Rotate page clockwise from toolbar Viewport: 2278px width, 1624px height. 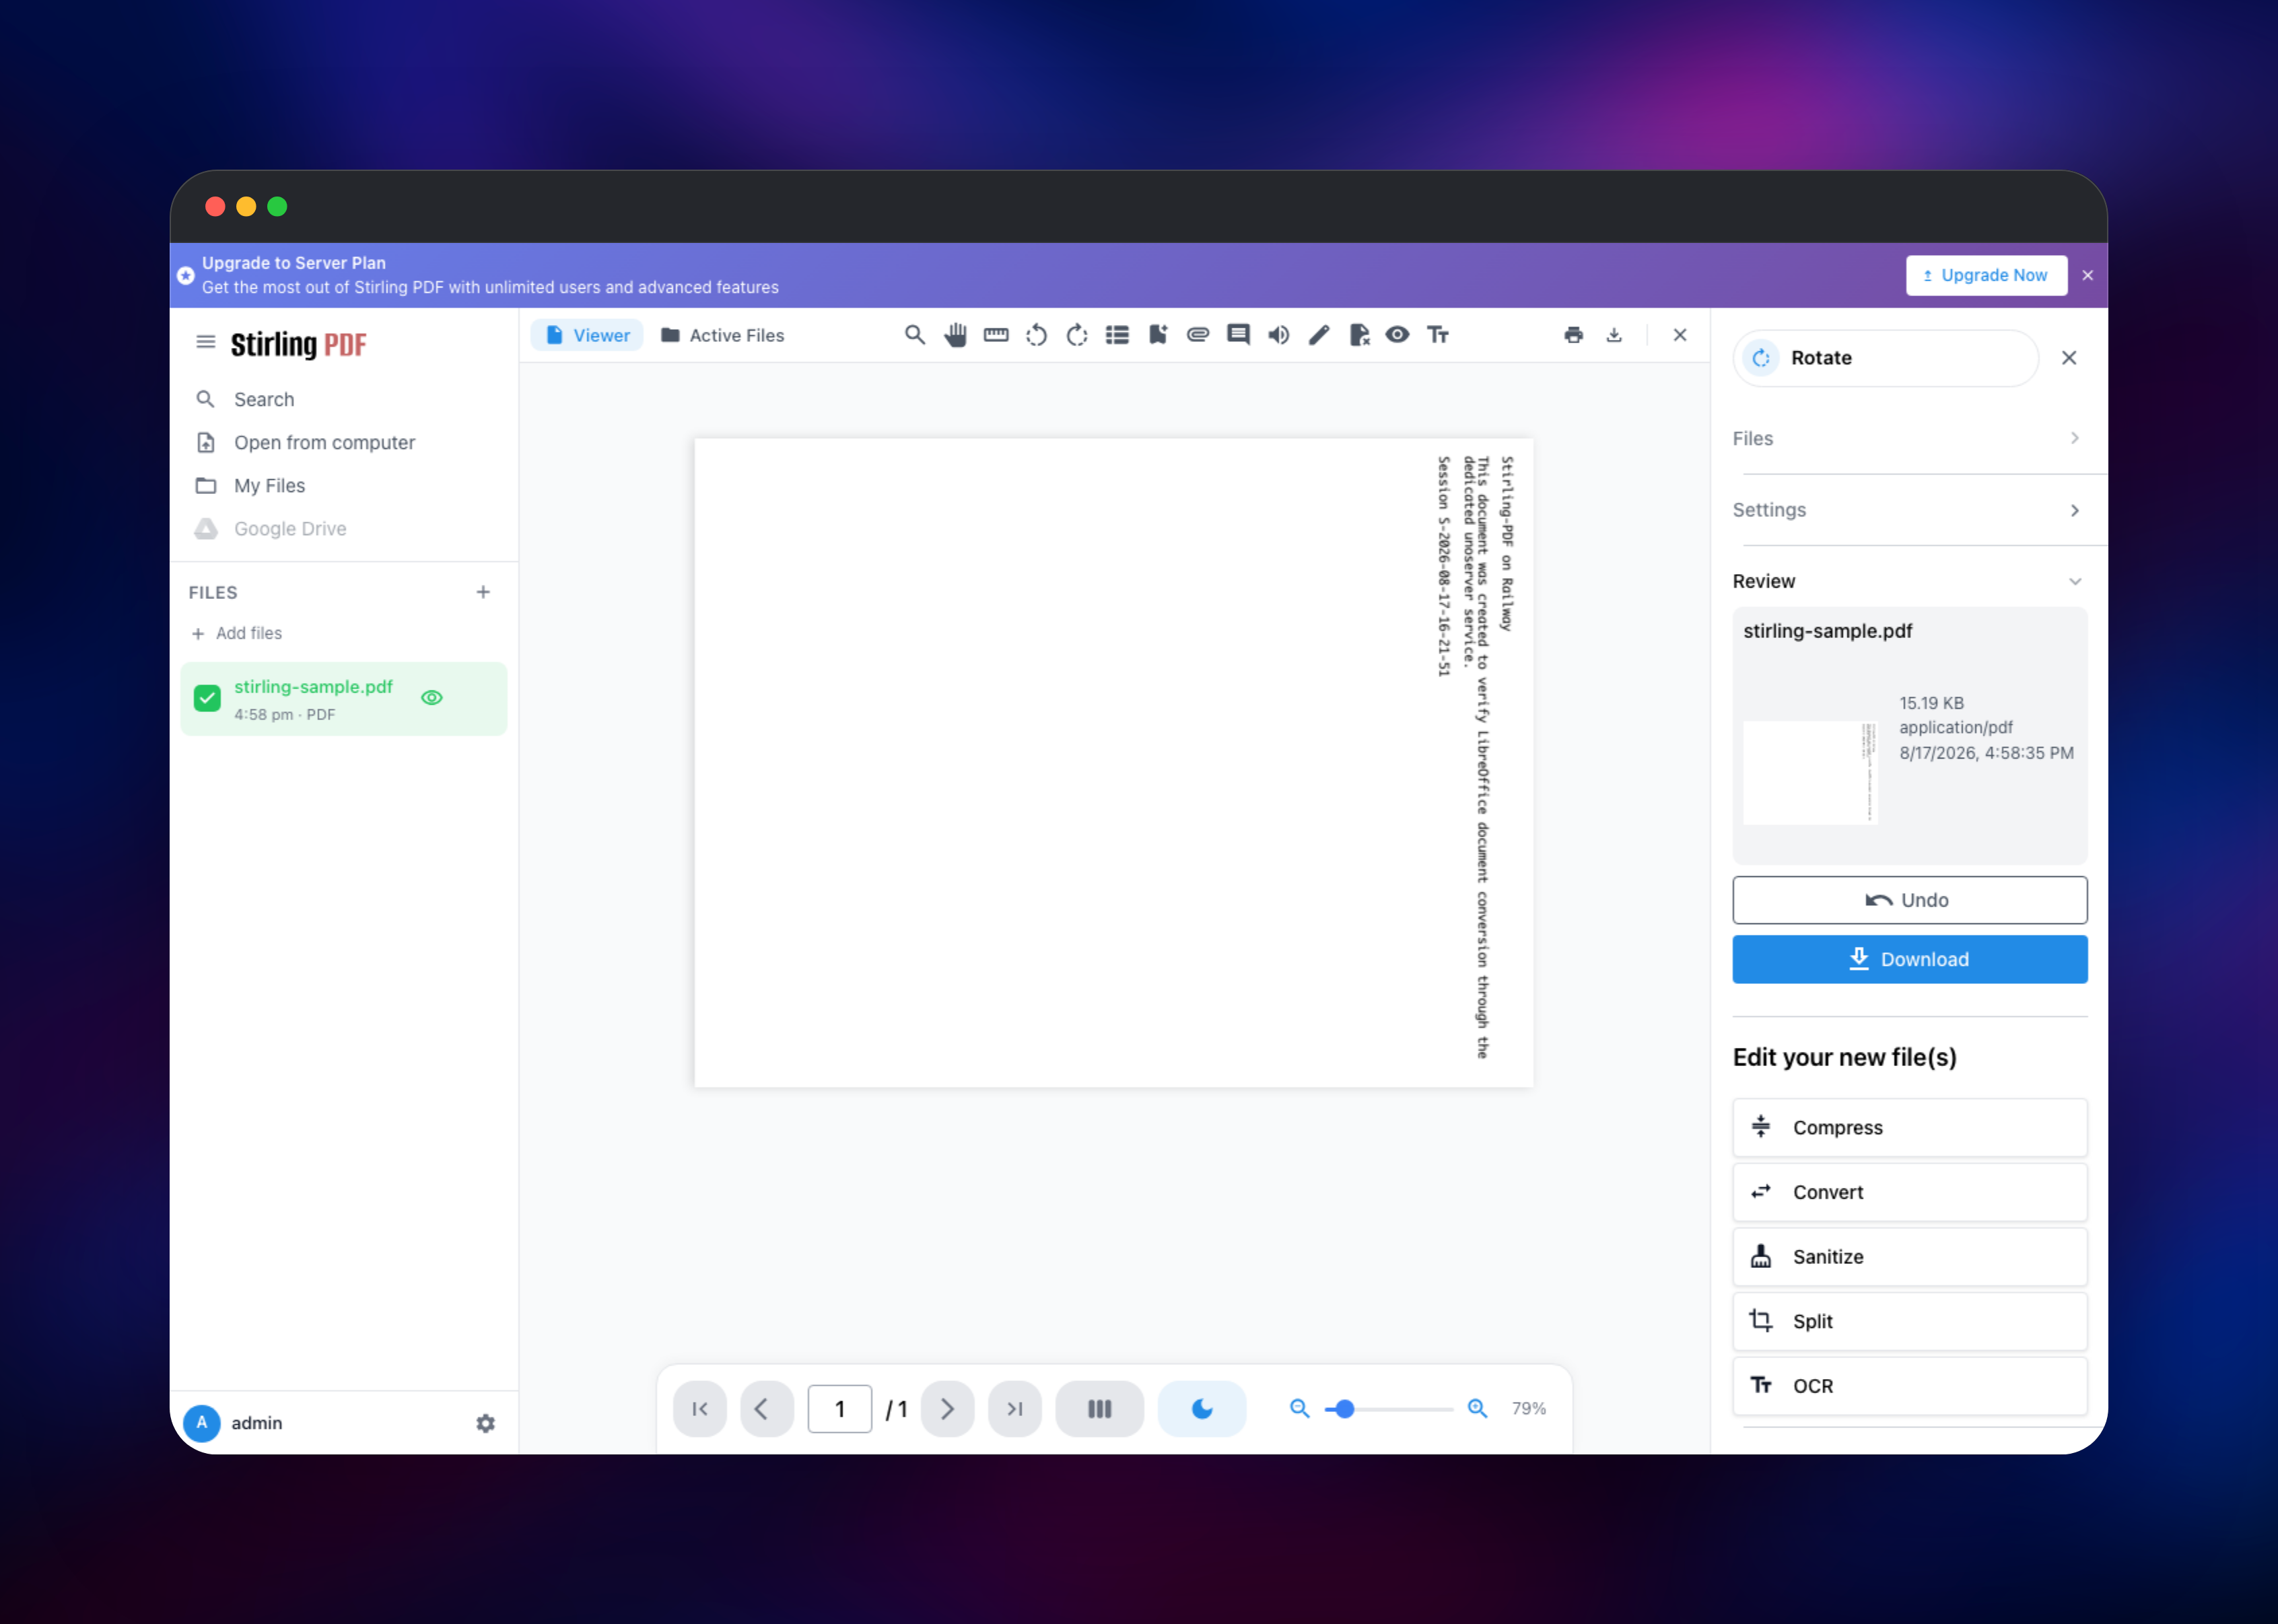click(x=1077, y=335)
